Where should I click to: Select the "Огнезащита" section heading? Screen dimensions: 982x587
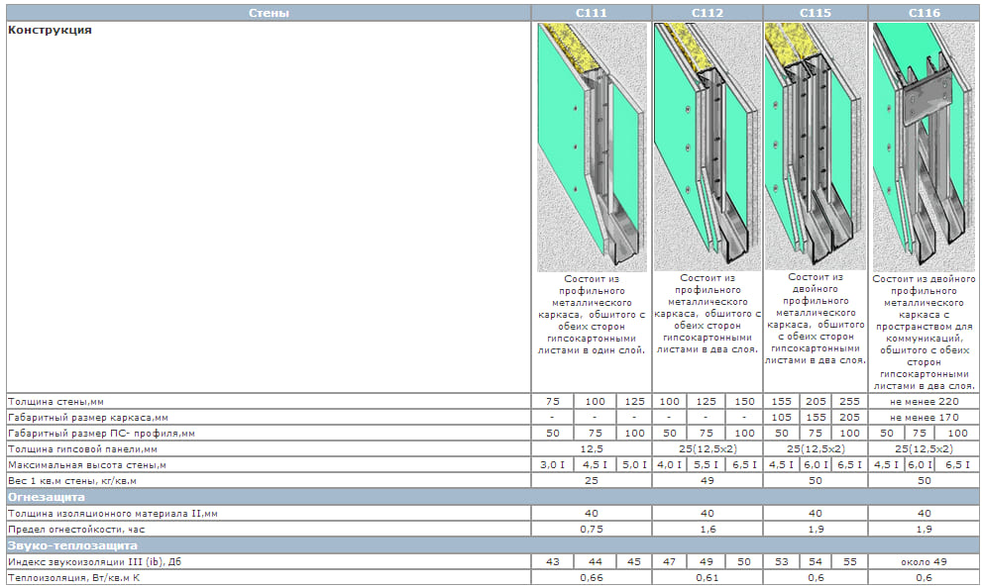click(47, 497)
